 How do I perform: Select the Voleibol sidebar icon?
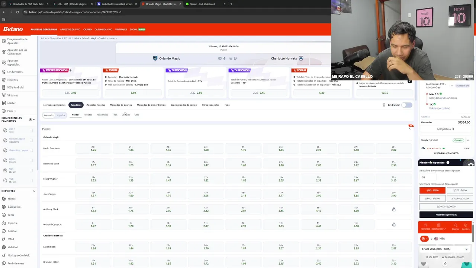pyautogui.click(x=3, y=247)
